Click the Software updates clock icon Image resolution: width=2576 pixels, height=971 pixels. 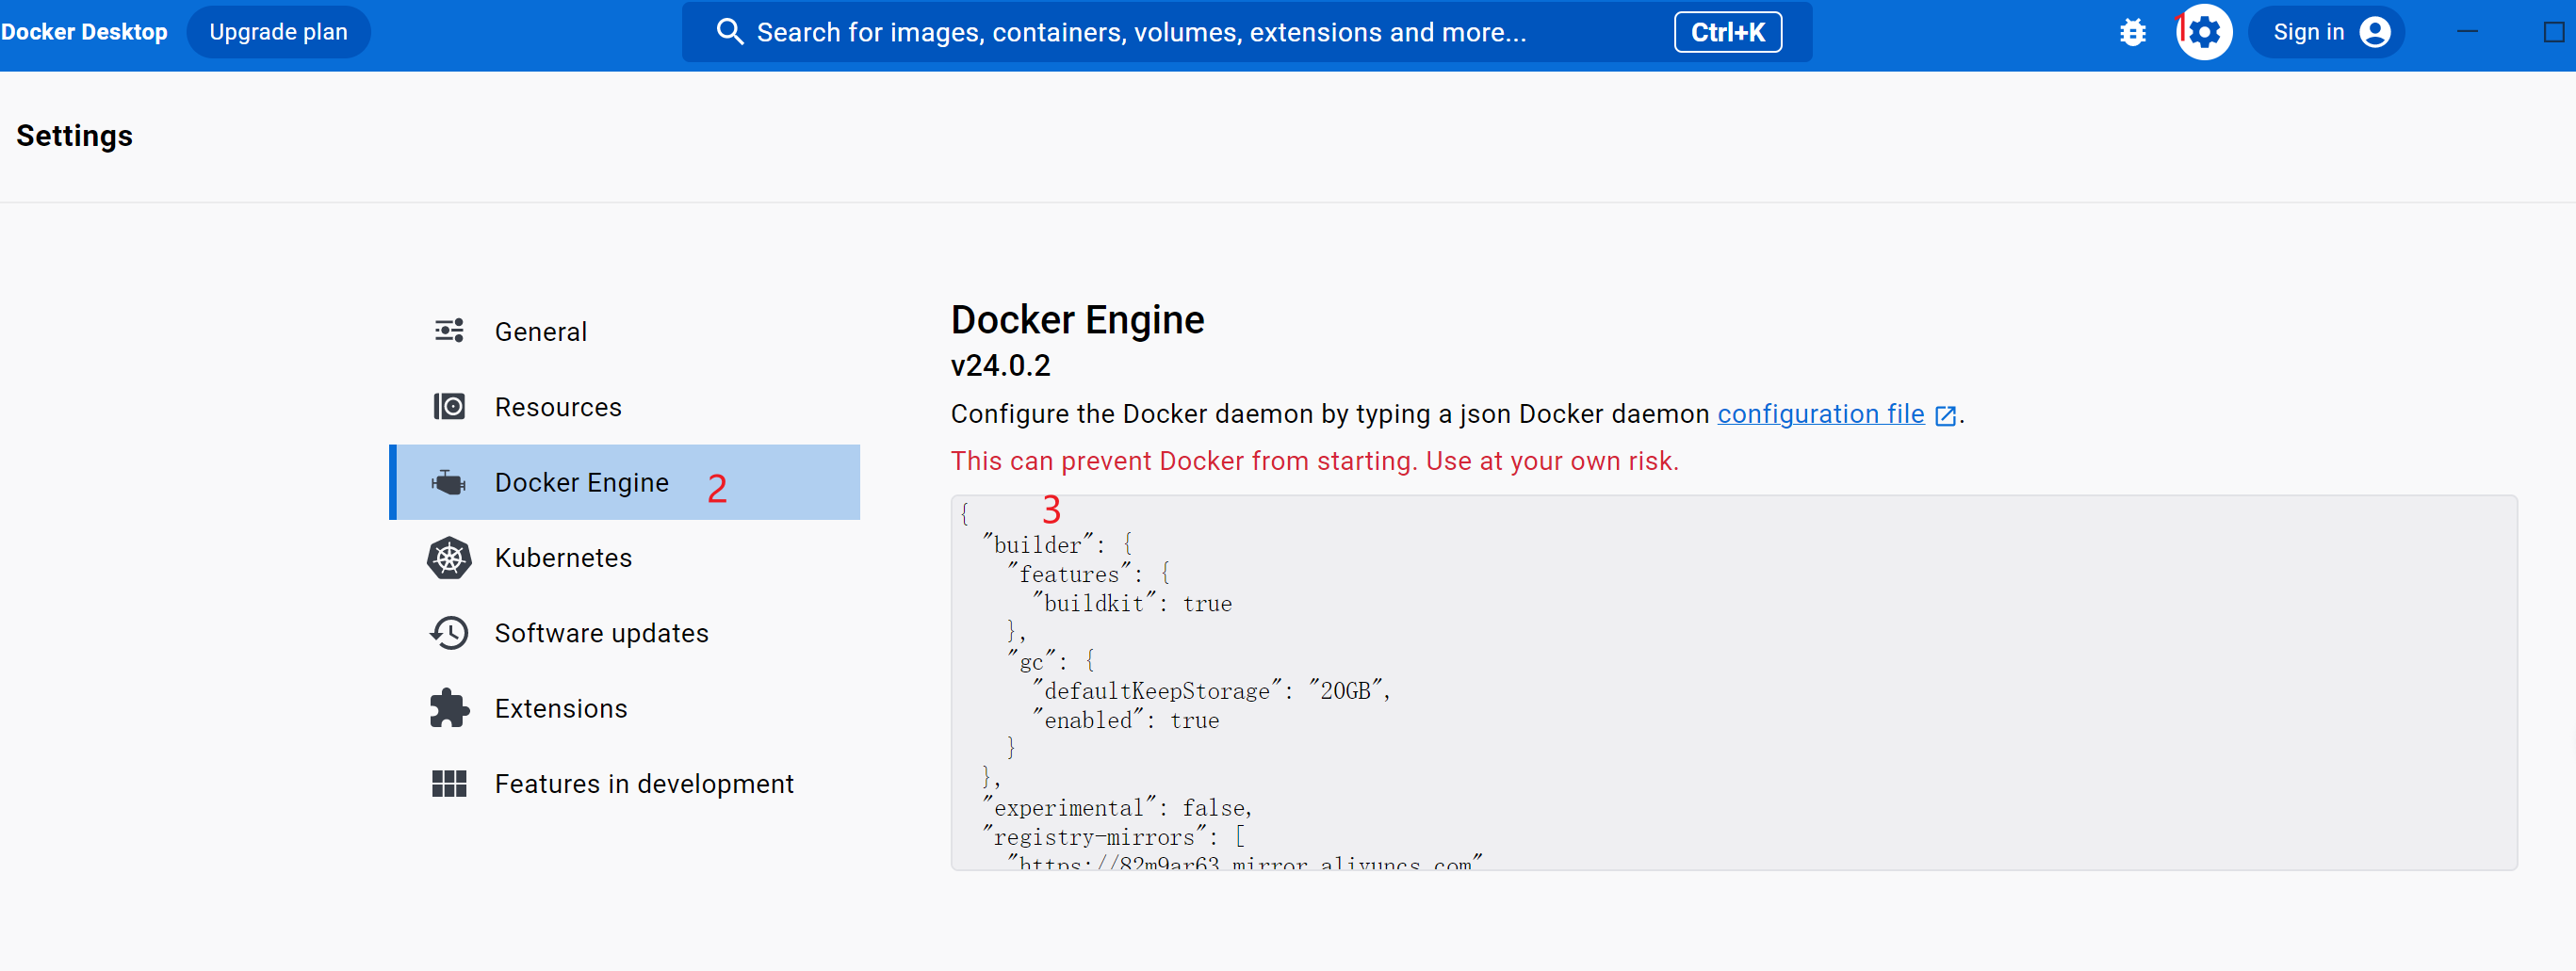coord(449,633)
